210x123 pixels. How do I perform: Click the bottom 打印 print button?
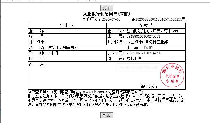[x=107, y=115]
